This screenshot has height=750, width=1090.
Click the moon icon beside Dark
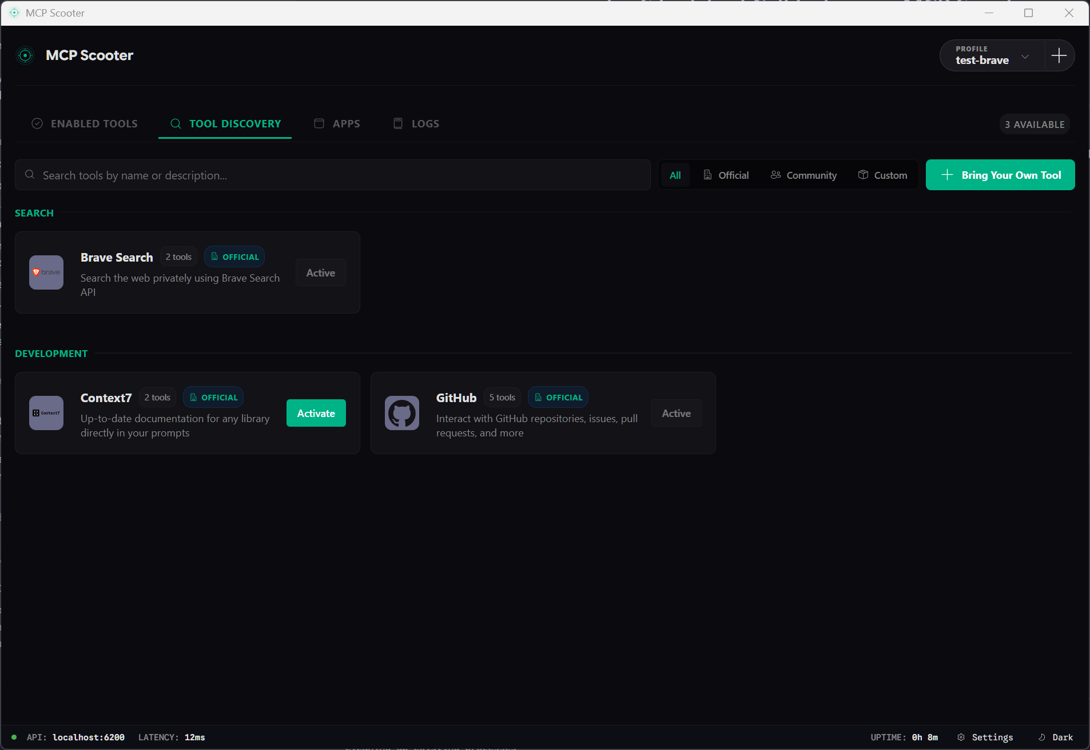pos(1042,737)
